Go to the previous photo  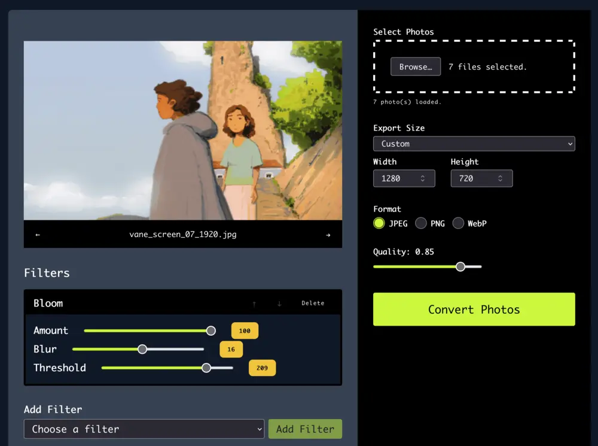coord(37,234)
